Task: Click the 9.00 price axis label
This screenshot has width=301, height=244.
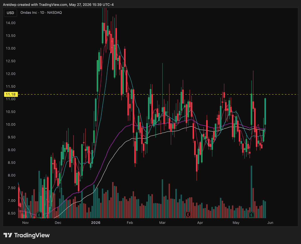Action: [x=11, y=150]
